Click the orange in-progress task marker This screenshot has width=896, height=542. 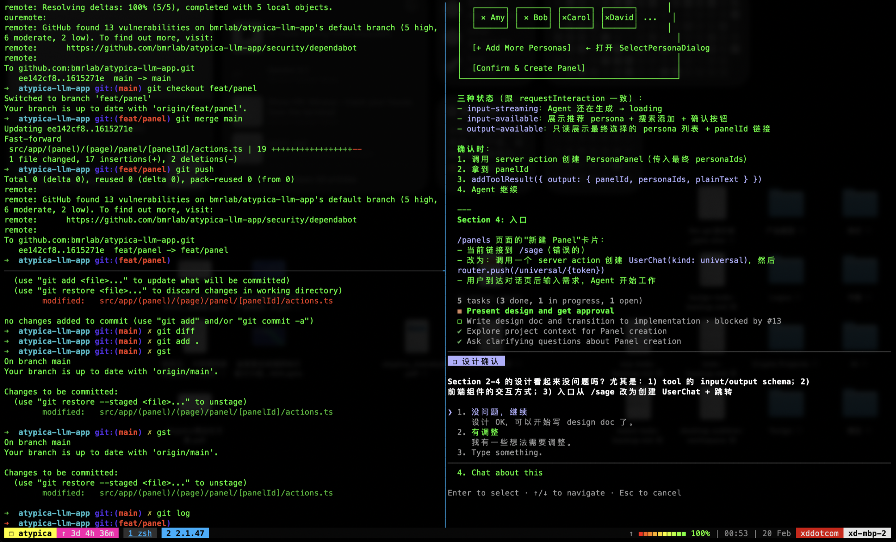point(460,311)
